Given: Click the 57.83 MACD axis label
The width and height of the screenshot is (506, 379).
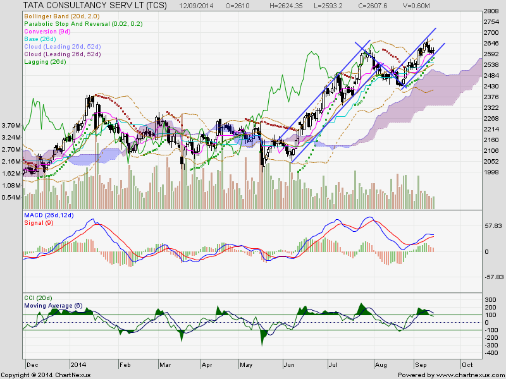Looking at the screenshot, I should (x=493, y=226).
